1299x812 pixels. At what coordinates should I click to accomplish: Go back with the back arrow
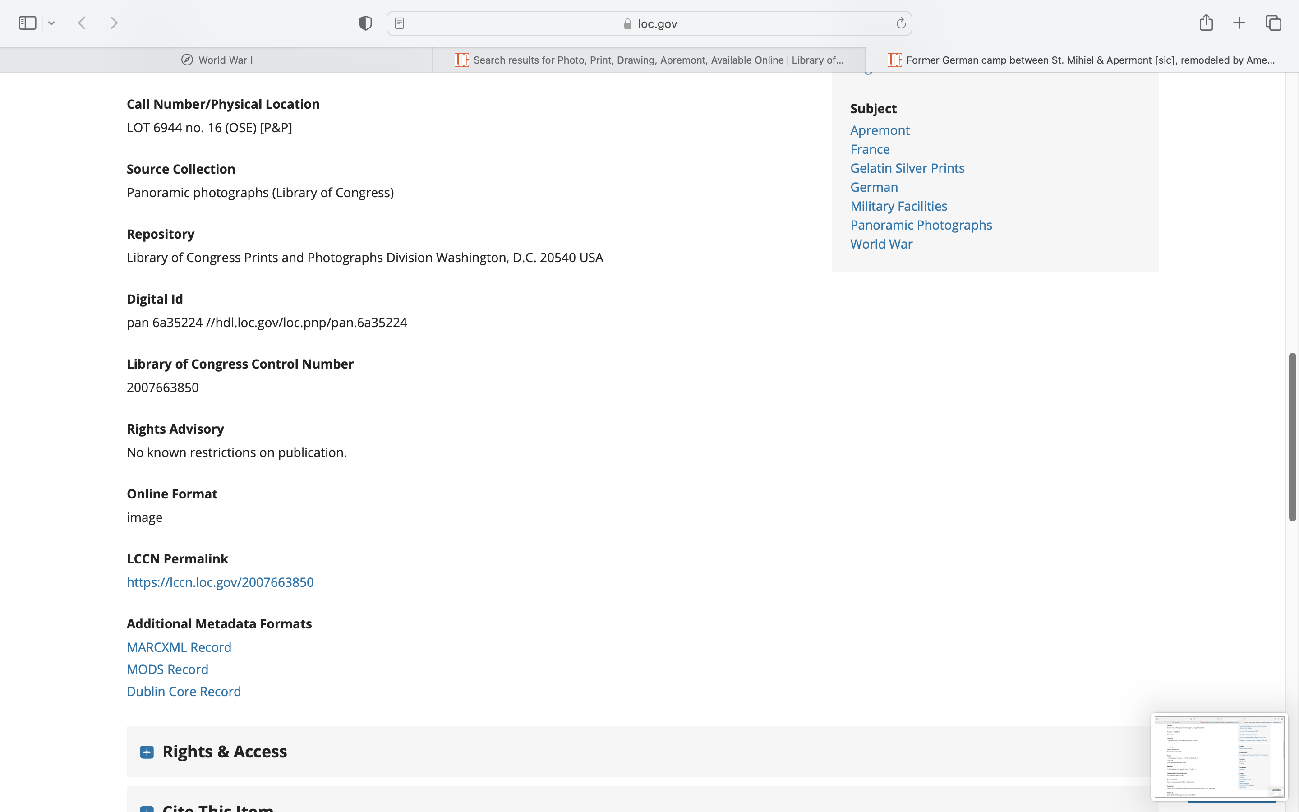(x=82, y=23)
